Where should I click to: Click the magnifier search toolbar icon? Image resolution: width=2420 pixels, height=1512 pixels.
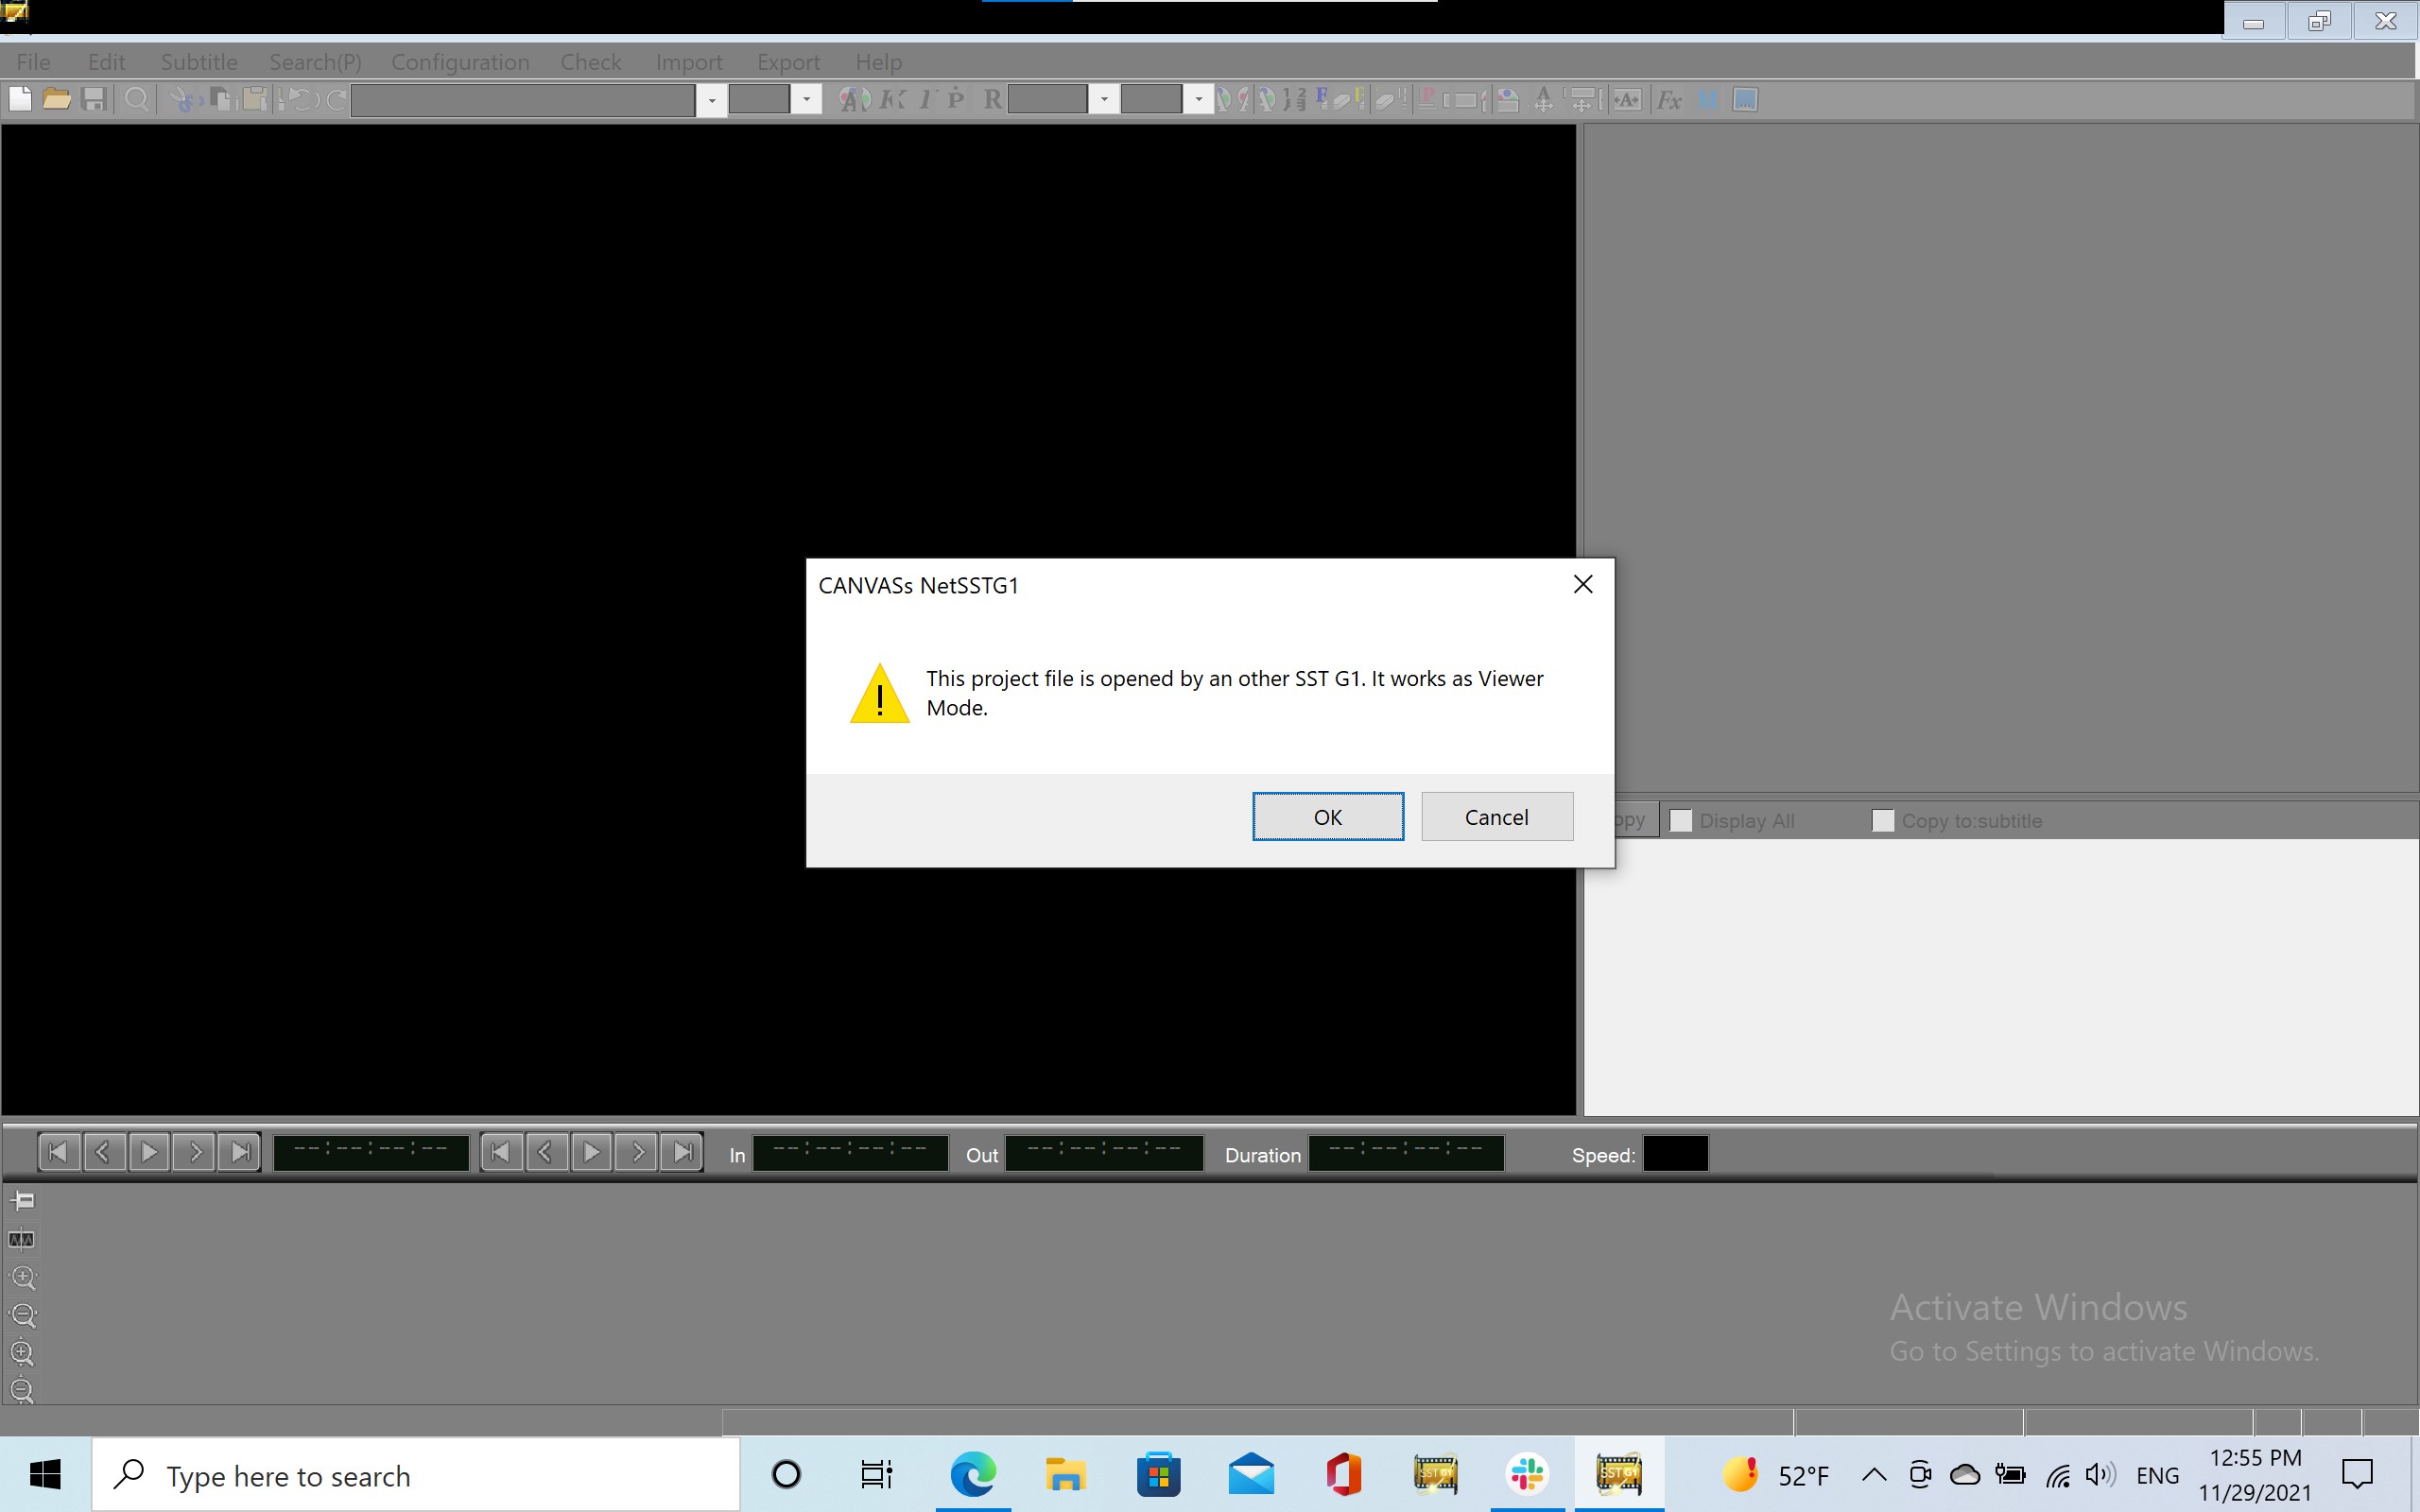click(x=137, y=99)
